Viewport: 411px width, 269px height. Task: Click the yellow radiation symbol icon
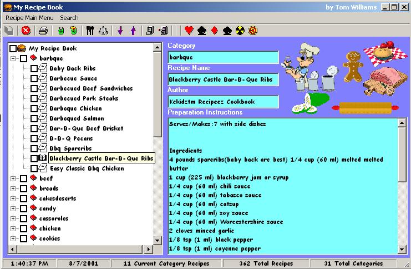pyautogui.click(x=240, y=31)
